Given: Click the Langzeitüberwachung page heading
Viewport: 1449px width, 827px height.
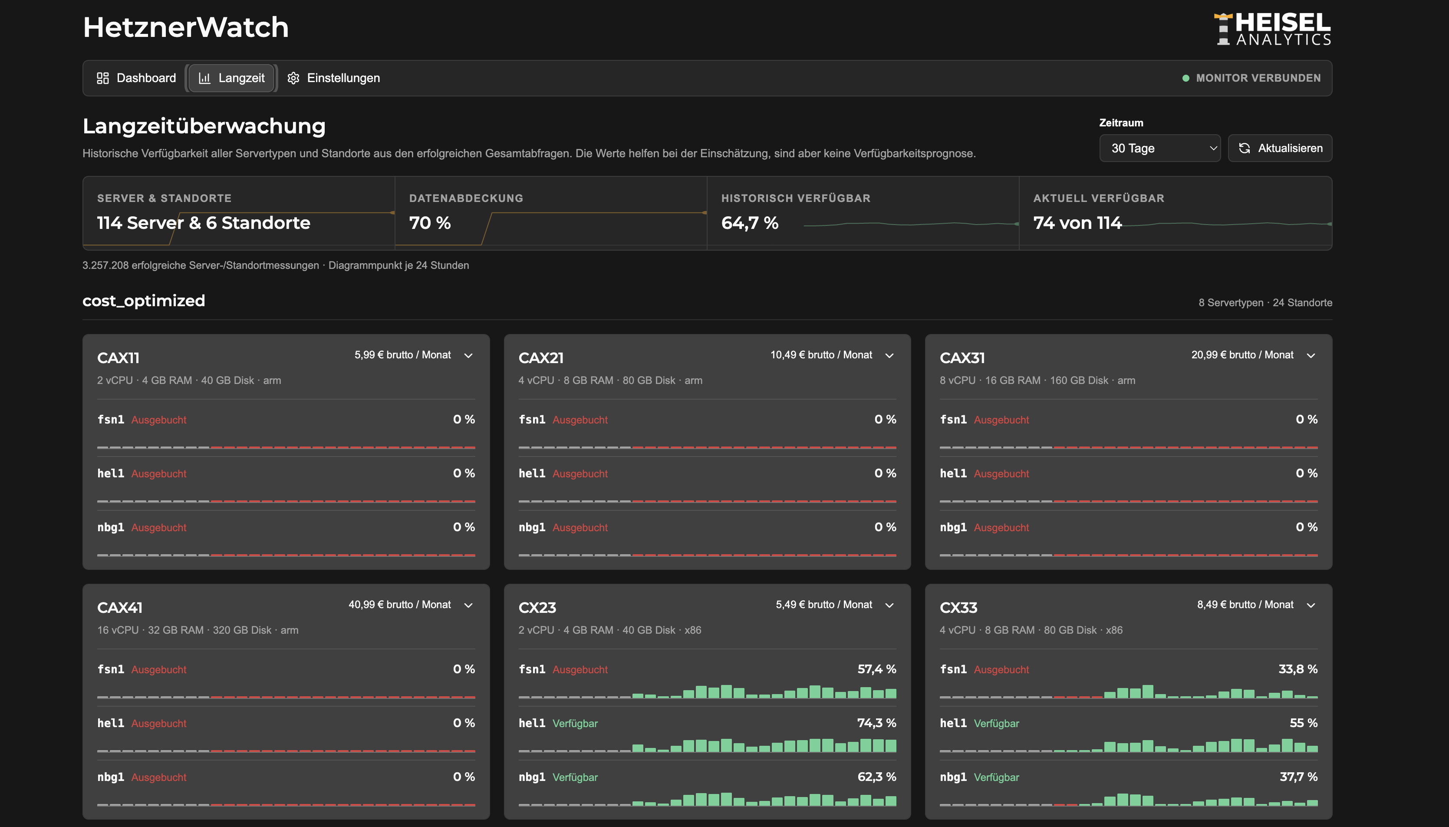Looking at the screenshot, I should click(x=204, y=126).
